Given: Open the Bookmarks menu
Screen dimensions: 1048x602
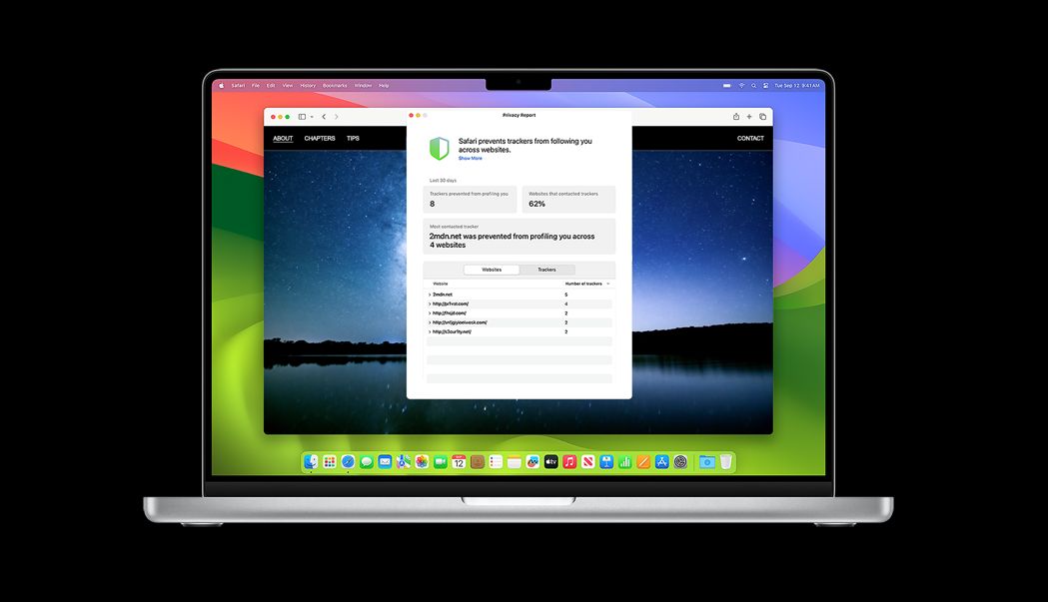Looking at the screenshot, I should tap(334, 85).
